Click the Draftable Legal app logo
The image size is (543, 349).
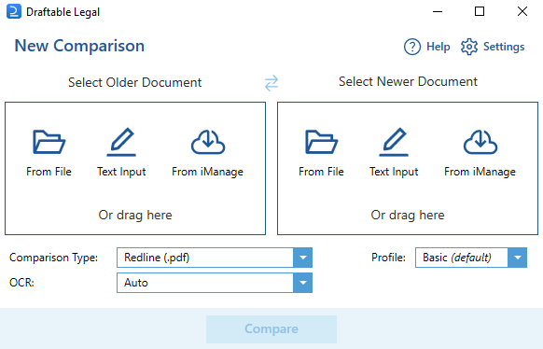14,12
